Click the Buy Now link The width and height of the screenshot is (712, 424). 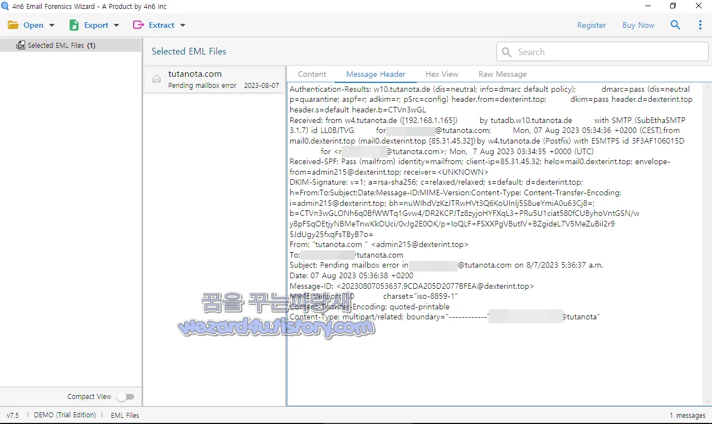click(638, 25)
